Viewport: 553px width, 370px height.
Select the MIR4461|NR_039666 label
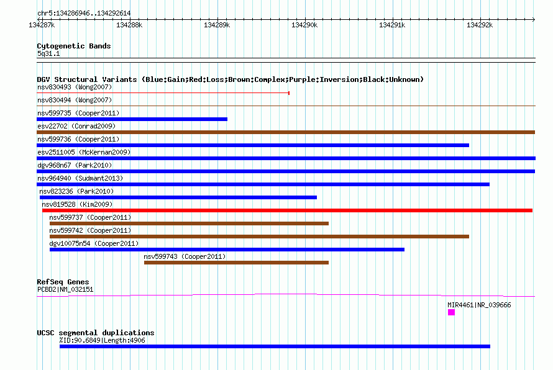[479, 305]
